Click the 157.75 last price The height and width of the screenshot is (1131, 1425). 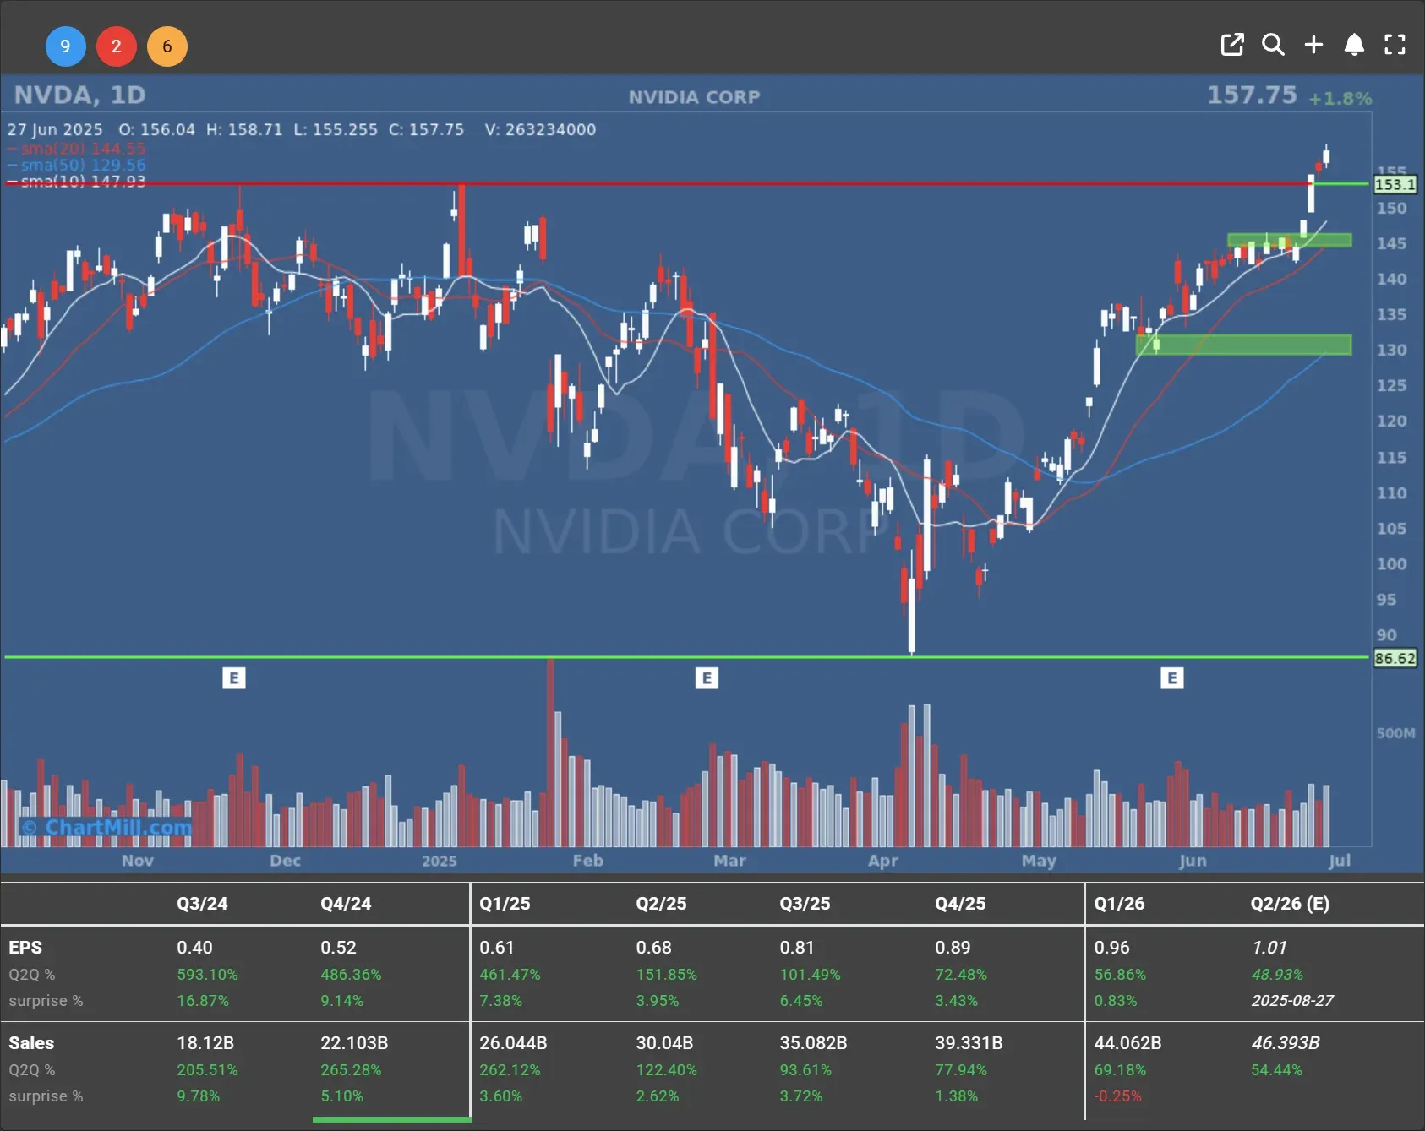[x=1252, y=95]
